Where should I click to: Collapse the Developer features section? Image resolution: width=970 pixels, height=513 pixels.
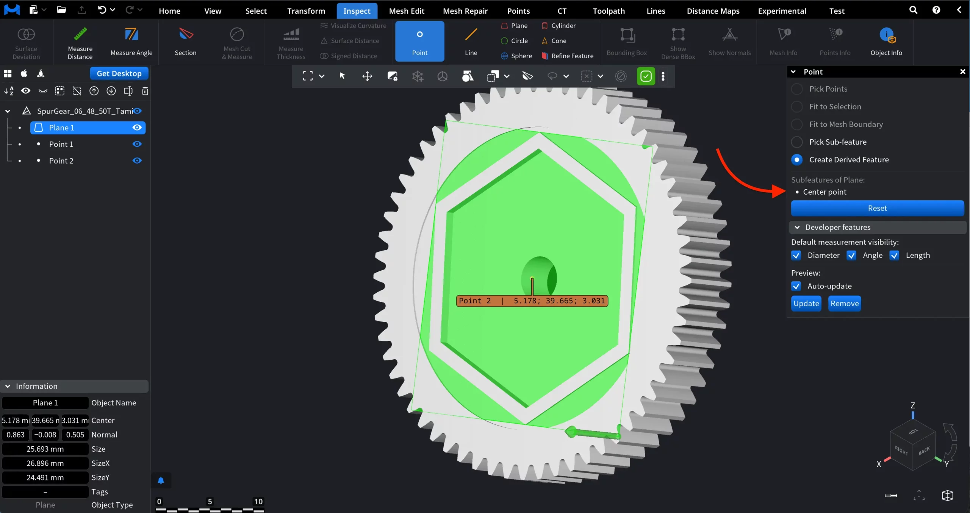pos(797,228)
